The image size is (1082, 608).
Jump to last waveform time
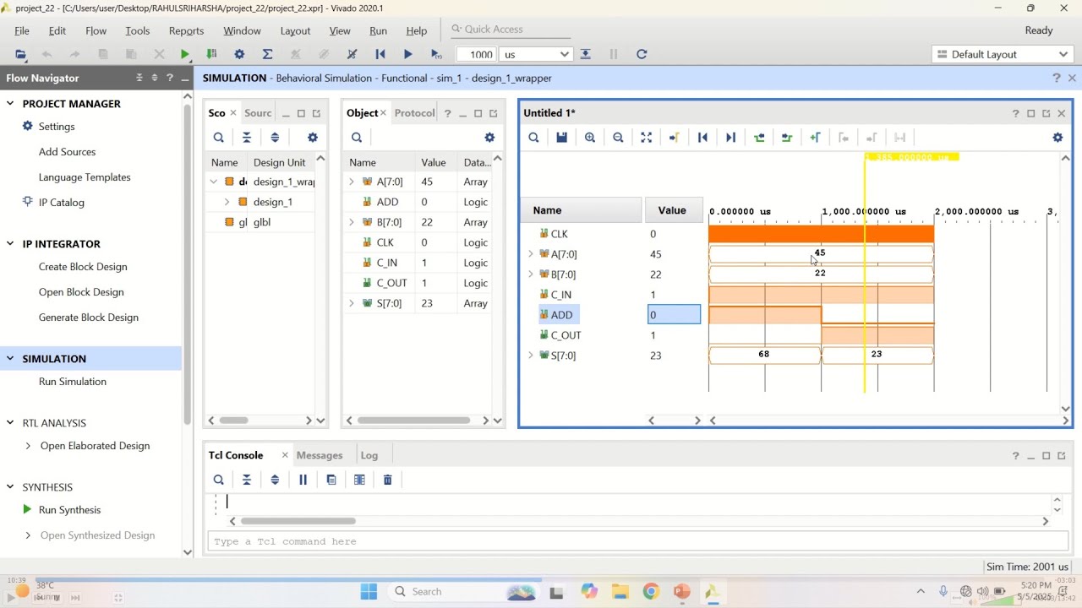tap(731, 138)
